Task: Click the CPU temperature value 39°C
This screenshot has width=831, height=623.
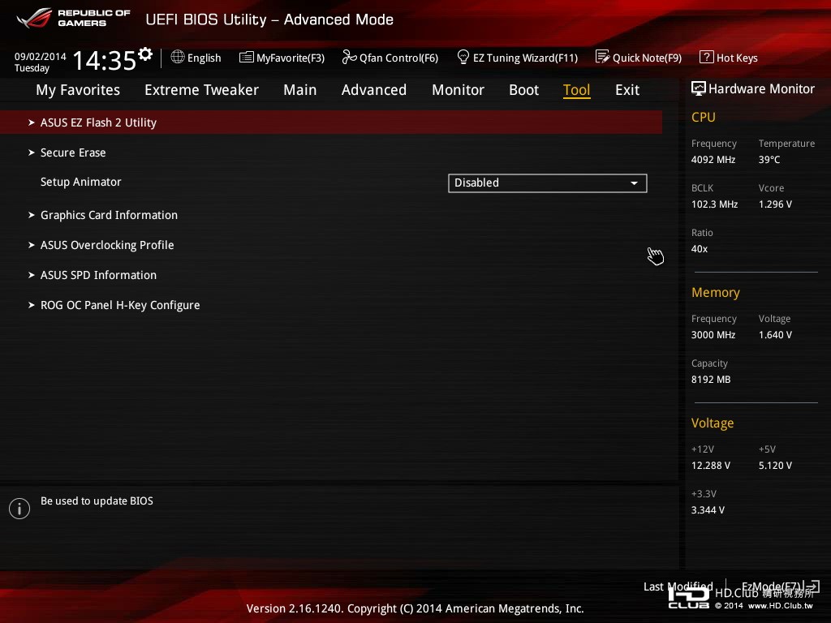Action: 769,160
